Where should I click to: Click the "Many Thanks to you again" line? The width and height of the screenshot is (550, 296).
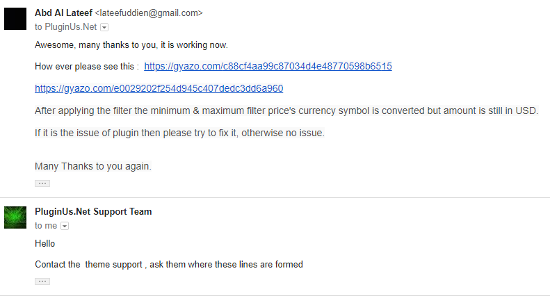pyautogui.click(x=93, y=167)
